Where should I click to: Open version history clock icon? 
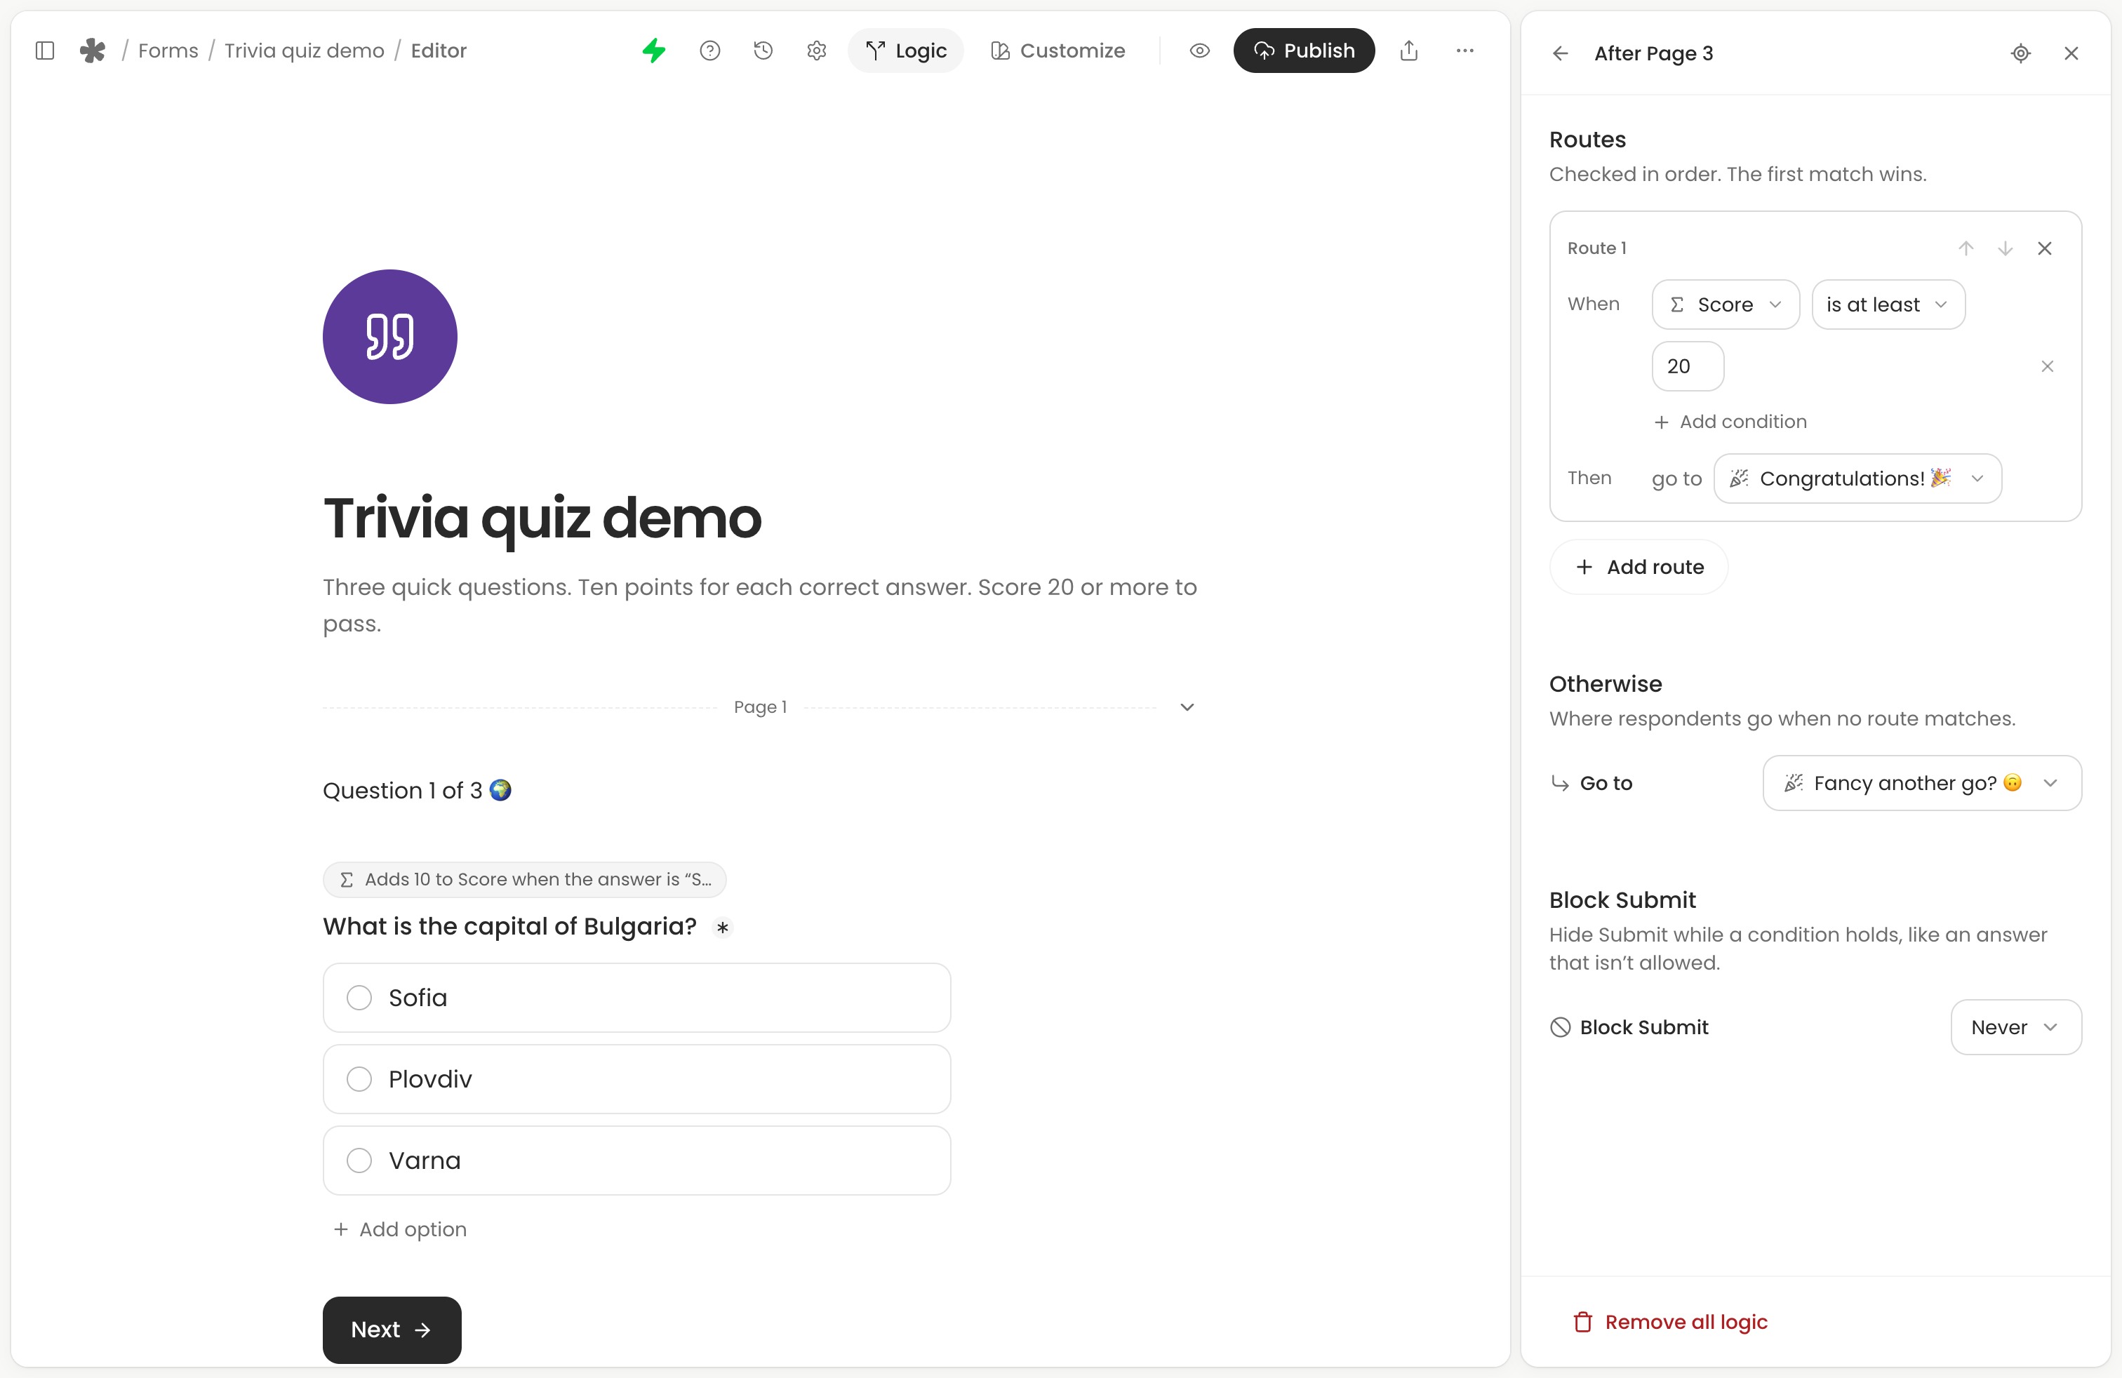763,51
